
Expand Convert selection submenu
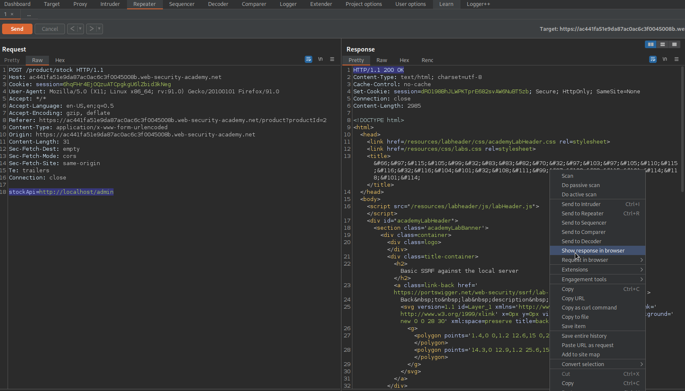pyautogui.click(x=598, y=364)
